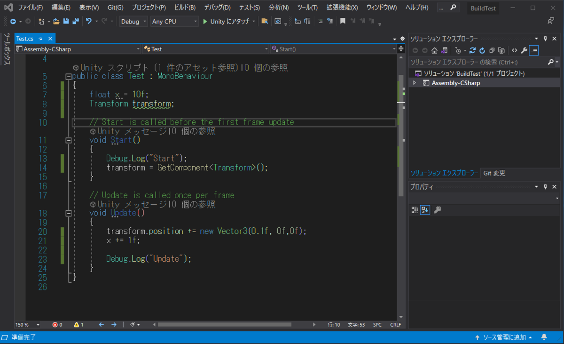Viewport: 564px width, 344px height.
Task: Click the notifications bell in status bar
Action: pyautogui.click(x=544, y=337)
